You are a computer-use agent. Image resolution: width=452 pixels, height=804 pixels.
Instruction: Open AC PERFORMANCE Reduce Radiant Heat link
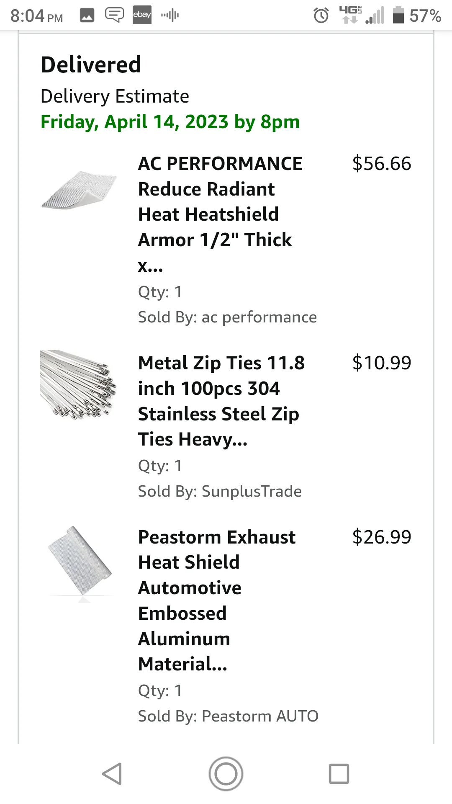(x=221, y=214)
